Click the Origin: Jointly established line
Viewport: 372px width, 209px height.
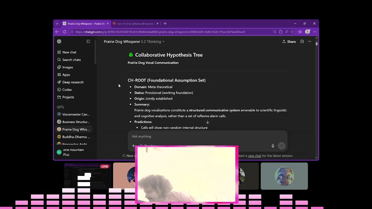point(153,98)
